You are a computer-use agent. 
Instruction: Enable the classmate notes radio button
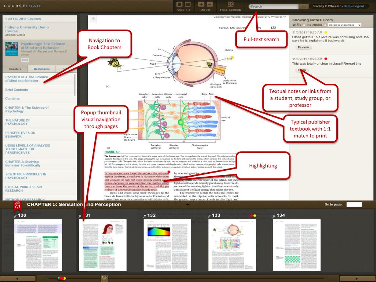pos(325,25)
